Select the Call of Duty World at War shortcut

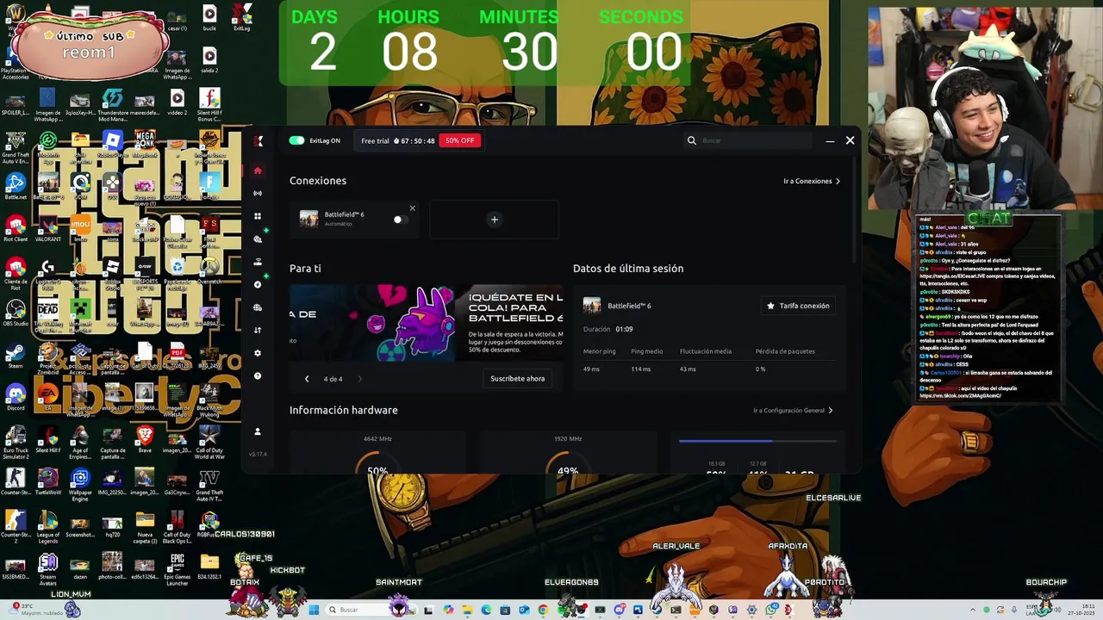click(x=209, y=442)
